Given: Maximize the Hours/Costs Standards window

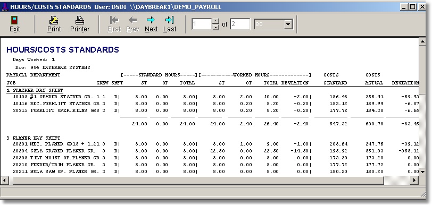Looking at the screenshot, I should (x=413, y=7).
